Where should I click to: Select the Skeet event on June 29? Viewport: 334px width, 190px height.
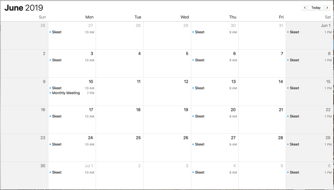pos(309,144)
